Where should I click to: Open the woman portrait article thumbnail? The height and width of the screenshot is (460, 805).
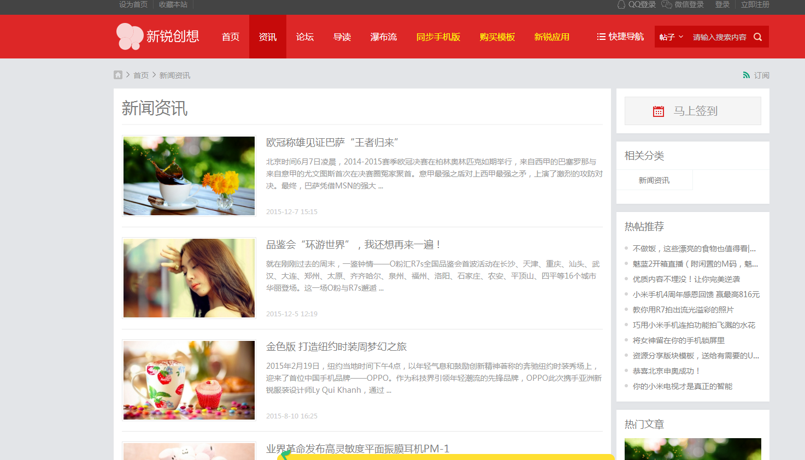(189, 278)
